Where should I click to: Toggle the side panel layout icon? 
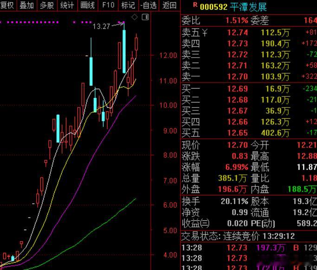[145, 17]
